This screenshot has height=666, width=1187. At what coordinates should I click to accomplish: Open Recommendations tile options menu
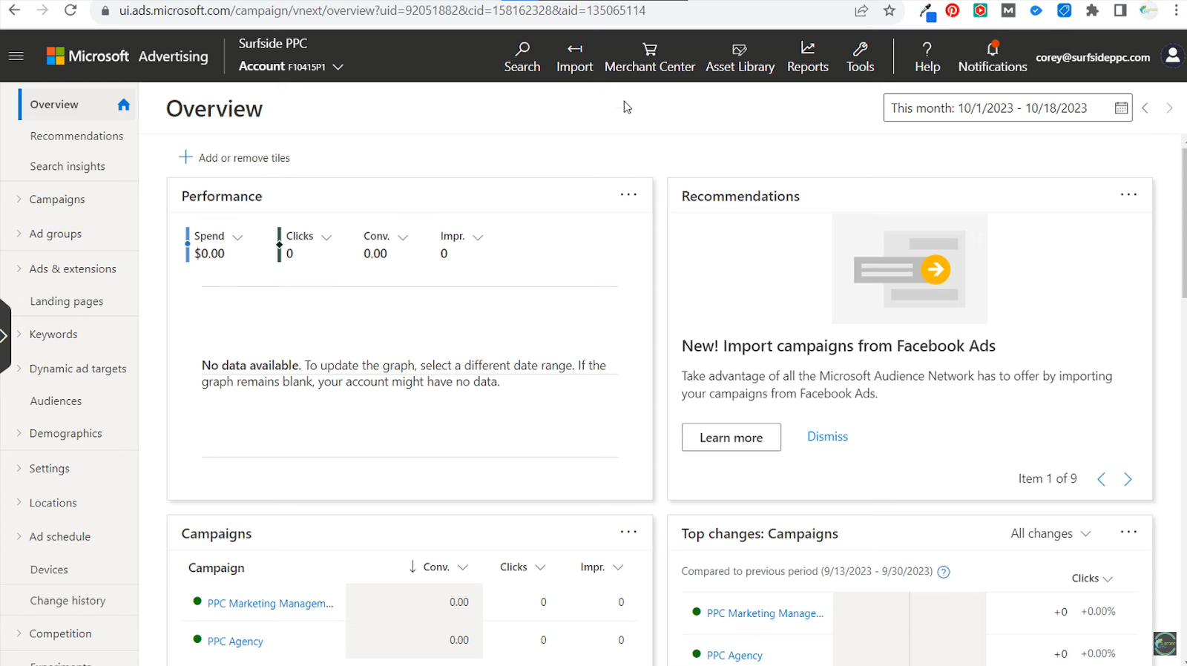[1128, 194]
